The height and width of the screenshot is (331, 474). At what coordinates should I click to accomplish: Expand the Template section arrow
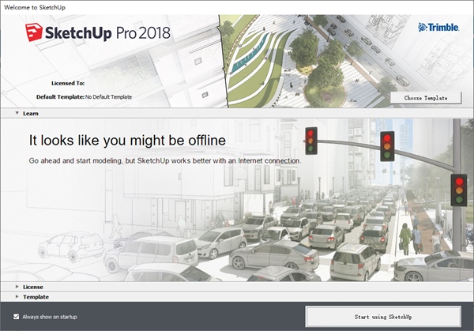tap(17, 296)
